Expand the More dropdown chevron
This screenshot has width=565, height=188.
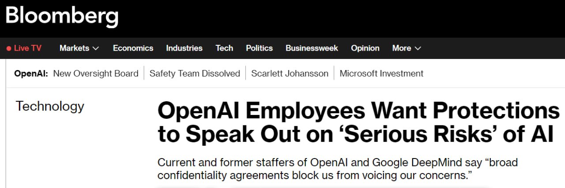point(418,48)
